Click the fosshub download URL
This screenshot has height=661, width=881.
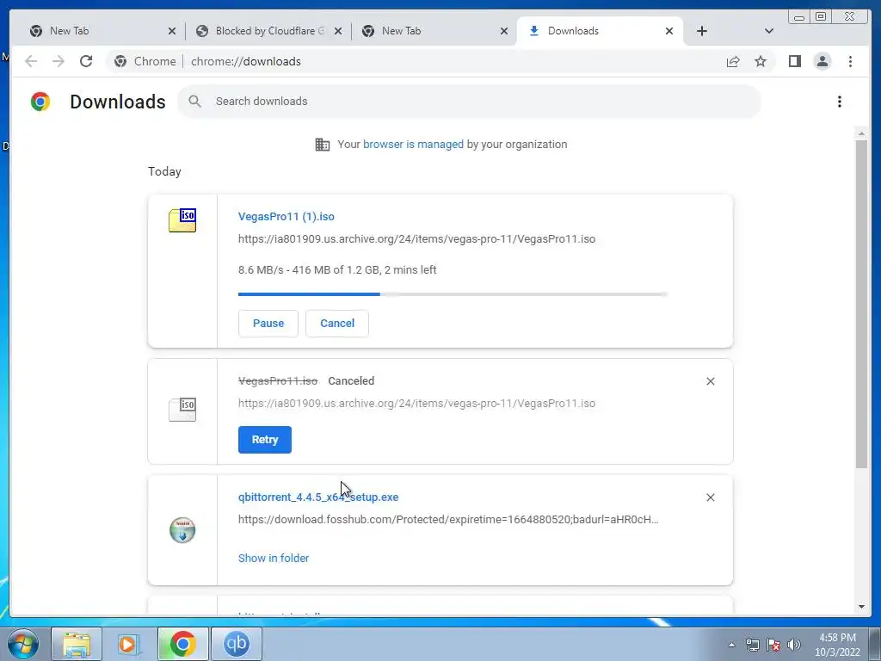447,519
